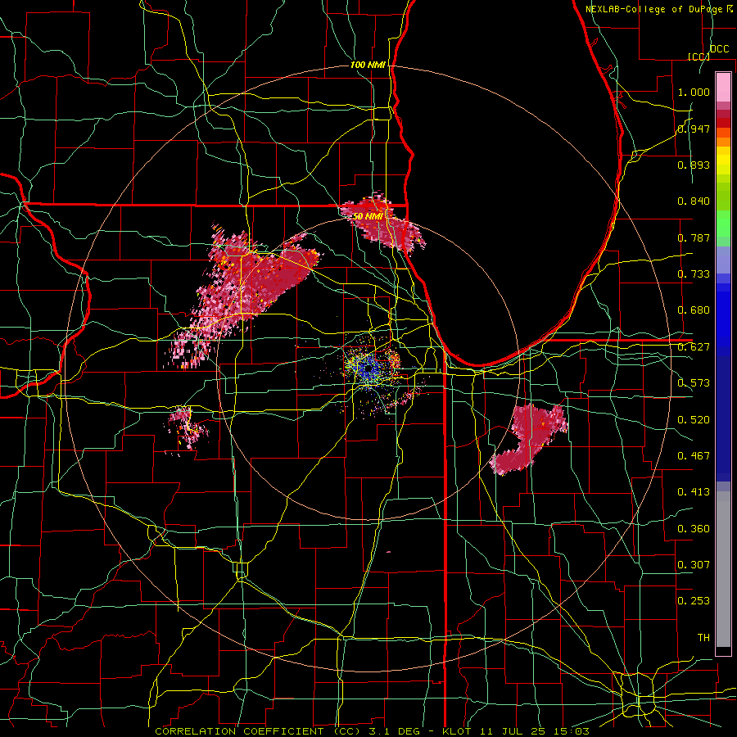The image size is (737, 737).
Task: Select the 0.253 scale value
Action: (x=694, y=601)
